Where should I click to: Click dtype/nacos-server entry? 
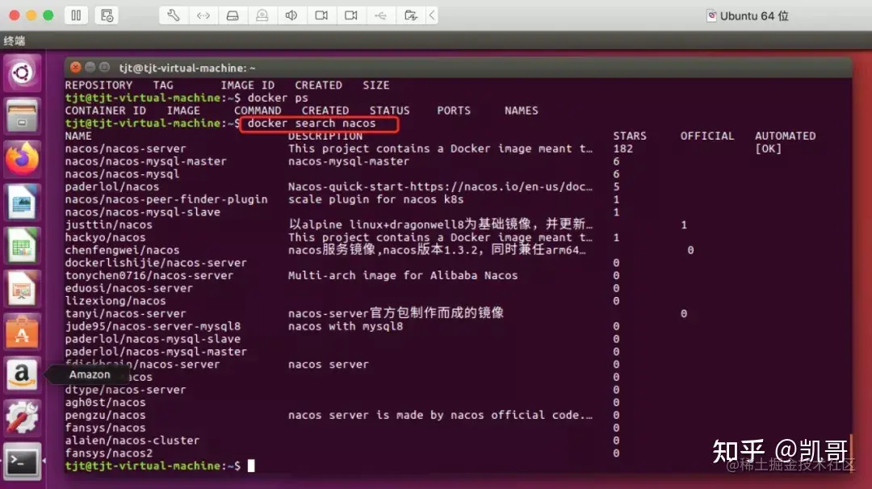coord(126,390)
